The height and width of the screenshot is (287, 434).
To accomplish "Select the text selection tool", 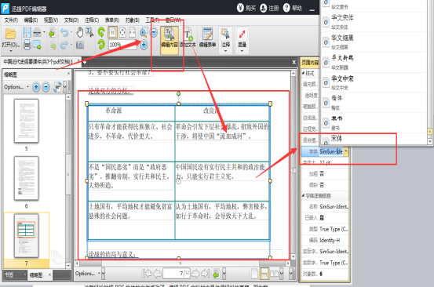I will [89, 32].
